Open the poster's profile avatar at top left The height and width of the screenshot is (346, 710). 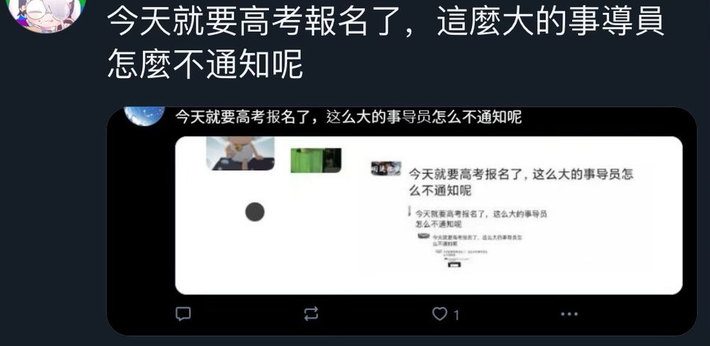(47, 13)
